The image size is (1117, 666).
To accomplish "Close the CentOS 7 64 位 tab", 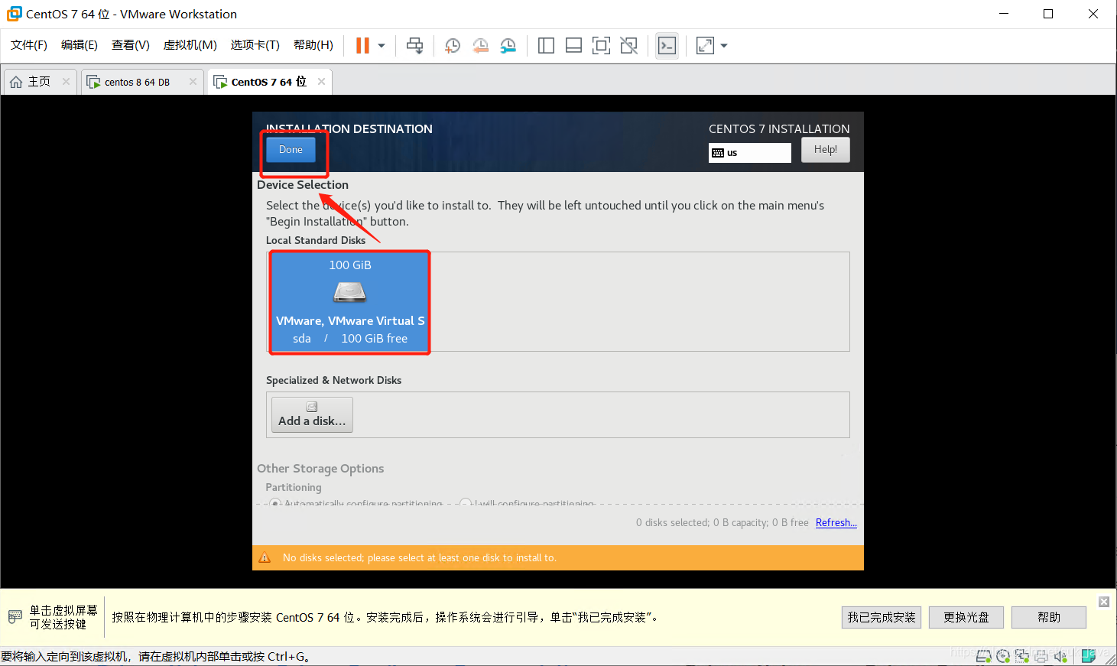I will tap(321, 82).
